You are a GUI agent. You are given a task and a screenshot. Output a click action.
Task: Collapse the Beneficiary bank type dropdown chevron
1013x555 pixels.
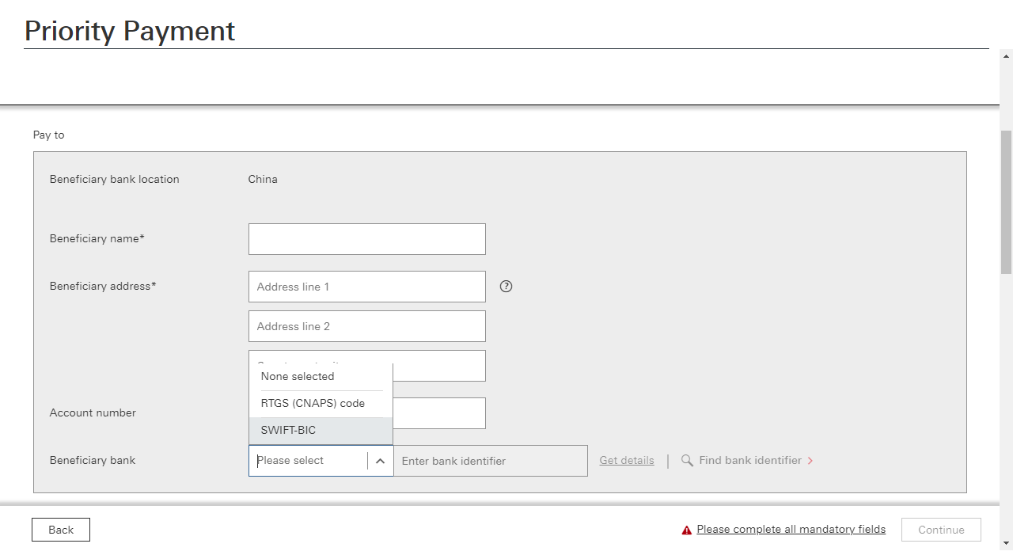coord(380,461)
